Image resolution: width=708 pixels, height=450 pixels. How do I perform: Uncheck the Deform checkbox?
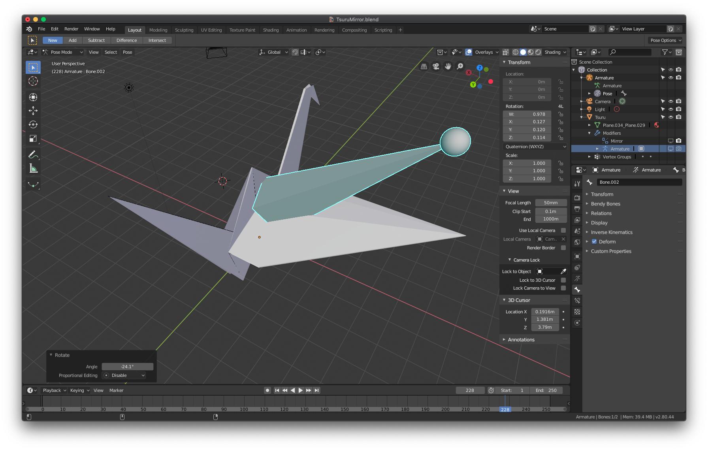594,241
